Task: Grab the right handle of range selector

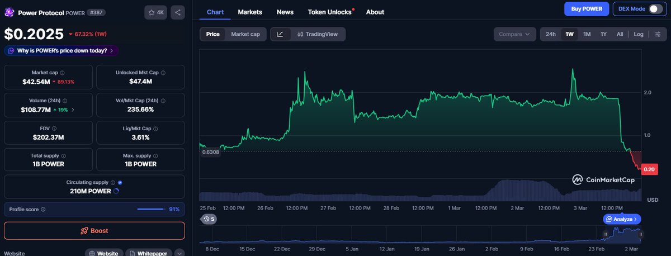Action: (640, 234)
